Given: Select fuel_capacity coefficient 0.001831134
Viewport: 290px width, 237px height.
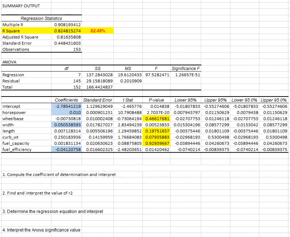Looking at the screenshot, I should tap(67, 143).
